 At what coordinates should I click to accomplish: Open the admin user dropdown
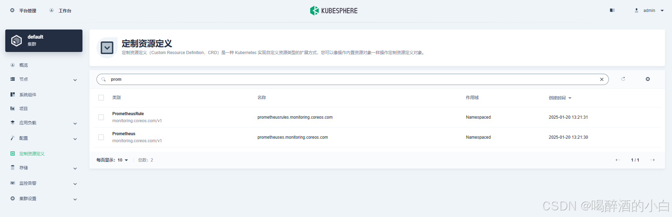coord(650,11)
